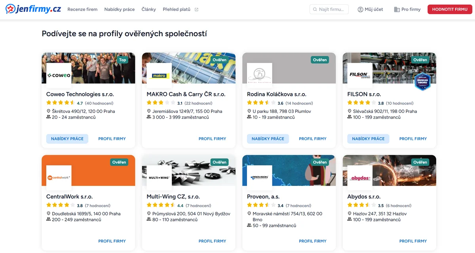
Task: Click the external link icon beside Přehled platů
Action: point(197,9)
